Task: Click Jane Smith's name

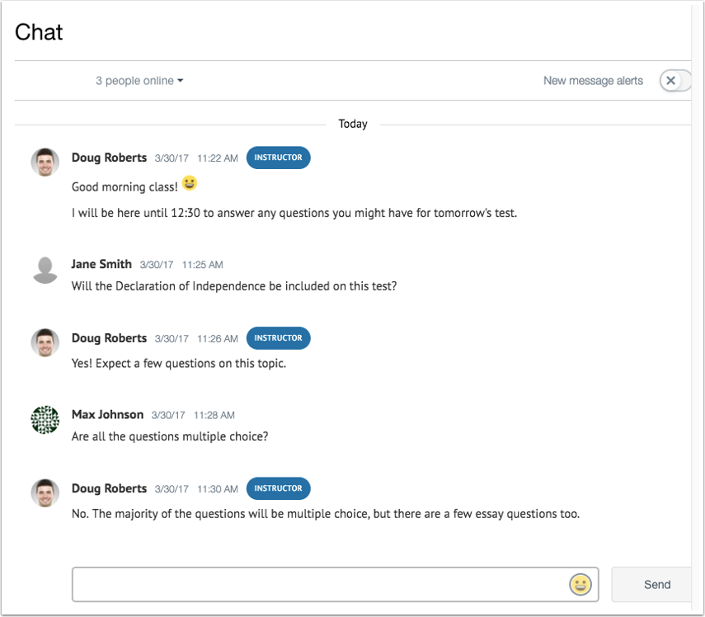Action: [101, 264]
